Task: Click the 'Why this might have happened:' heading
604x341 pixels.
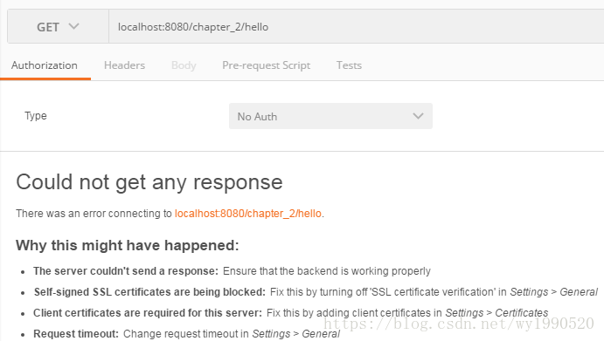Action: (x=128, y=245)
